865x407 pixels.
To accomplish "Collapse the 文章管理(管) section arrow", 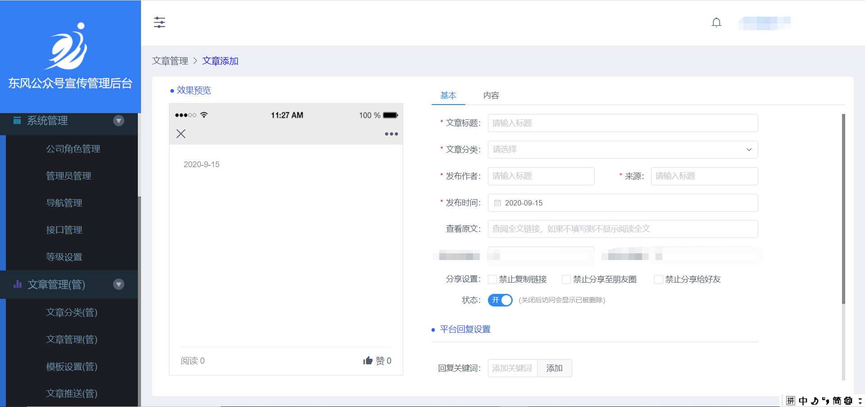I will tap(118, 284).
